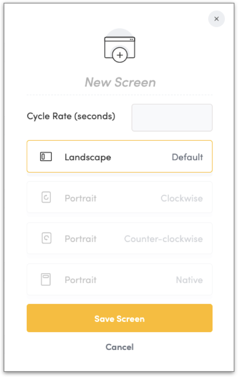238x377 pixels.
Task: Click the "Default" text in Landscape row
Action: coord(187,157)
